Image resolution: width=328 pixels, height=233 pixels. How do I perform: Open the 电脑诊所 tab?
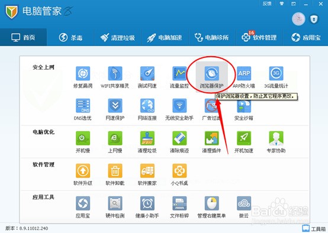pos(212,37)
